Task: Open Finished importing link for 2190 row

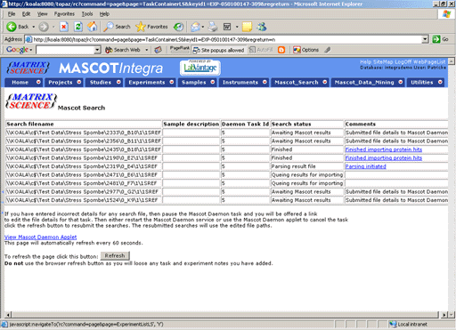Action: click(384, 157)
